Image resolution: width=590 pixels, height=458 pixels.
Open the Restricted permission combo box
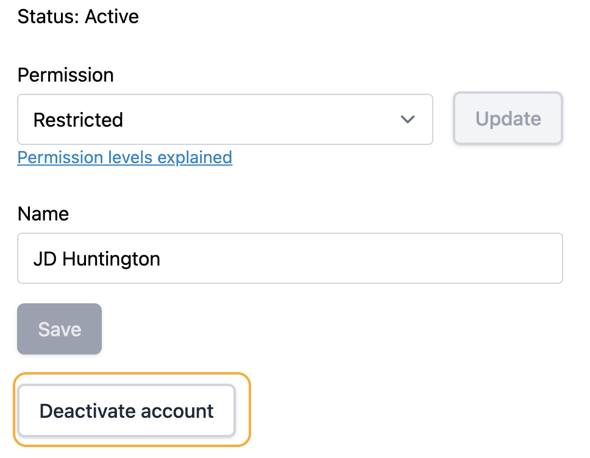tap(225, 119)
